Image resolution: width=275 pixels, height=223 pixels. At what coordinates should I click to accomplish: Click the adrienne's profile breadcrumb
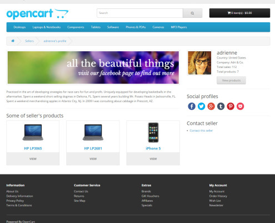coord(55,41)
